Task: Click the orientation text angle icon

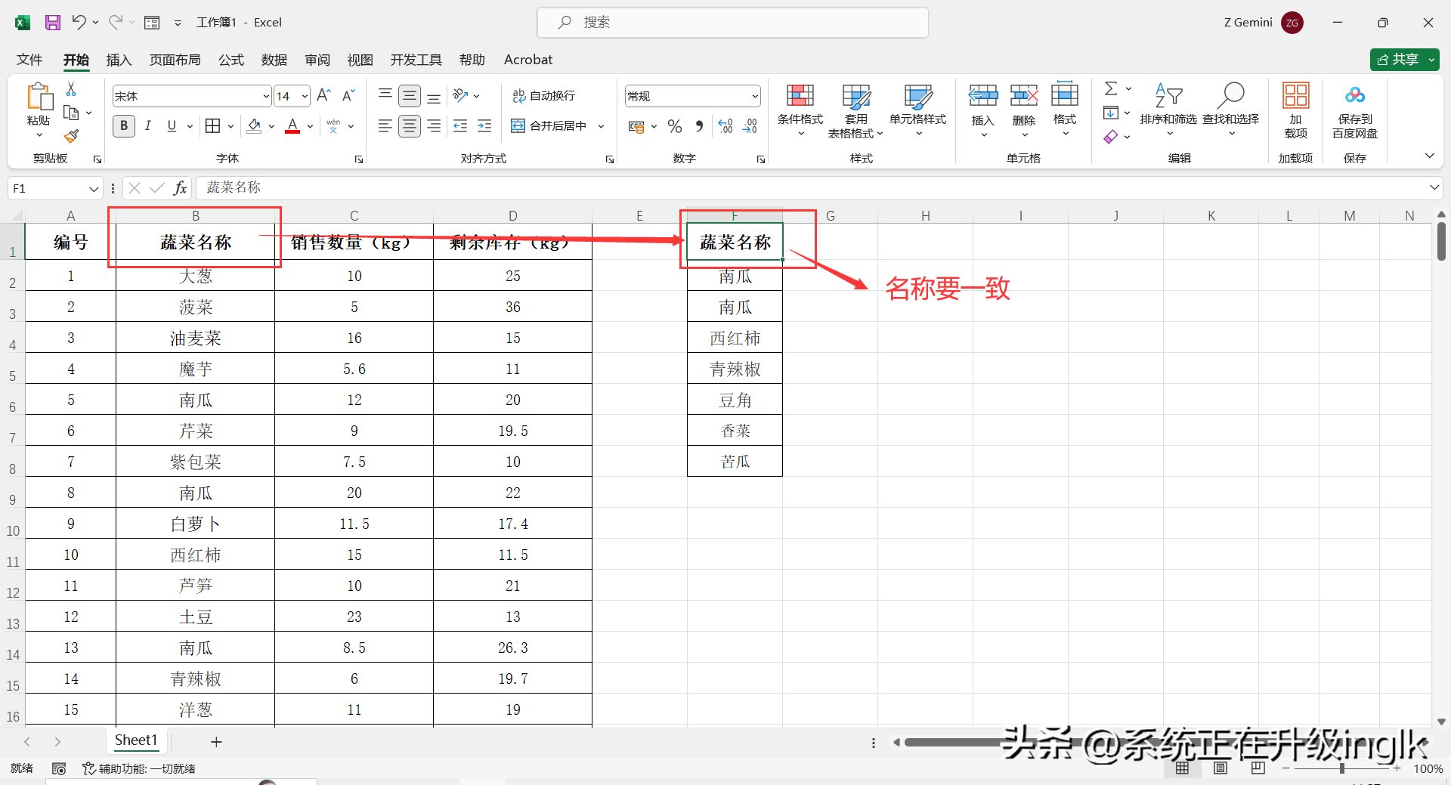Action: [x=460, y=95]
